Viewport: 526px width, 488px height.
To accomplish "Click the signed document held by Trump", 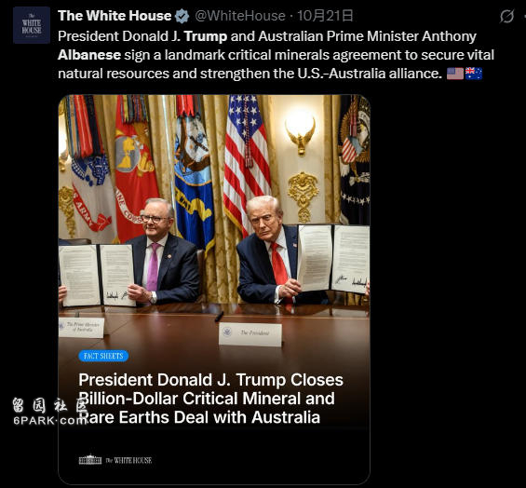I will (333, 258).
